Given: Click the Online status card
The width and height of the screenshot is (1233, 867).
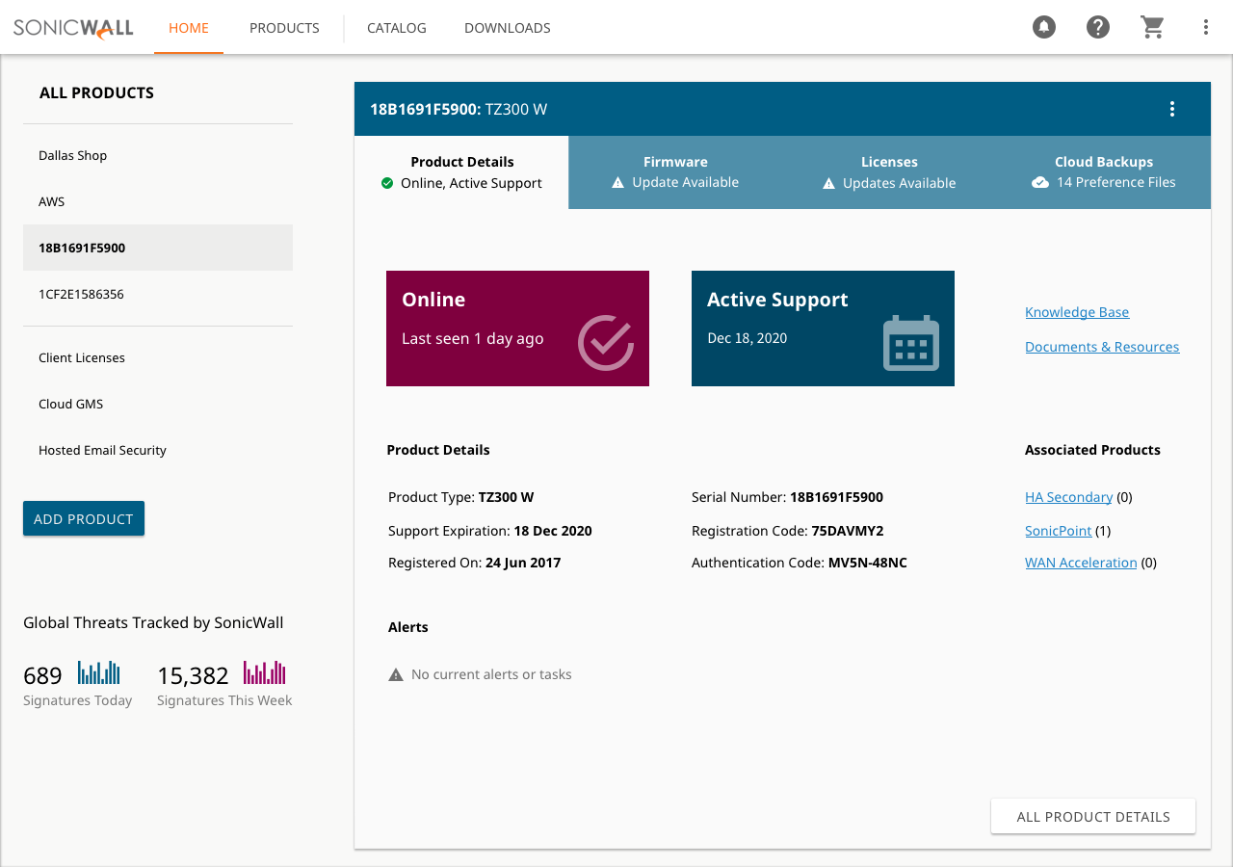Looking at the screenshot, I should point(517,328).
